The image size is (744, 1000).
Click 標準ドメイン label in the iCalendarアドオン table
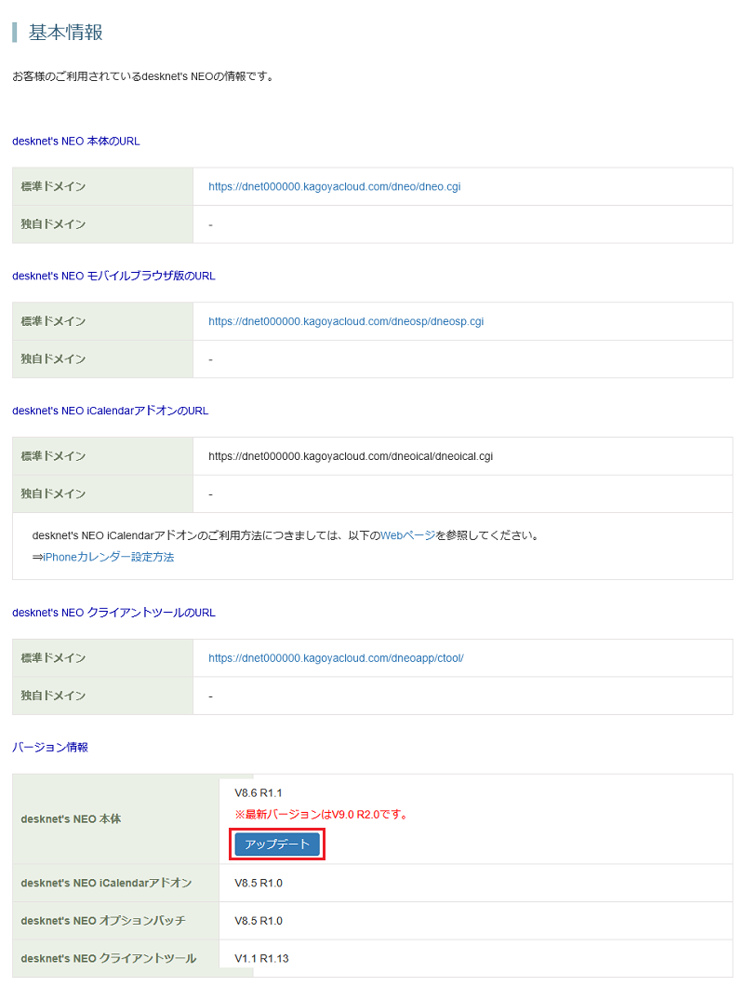point(53,456)
